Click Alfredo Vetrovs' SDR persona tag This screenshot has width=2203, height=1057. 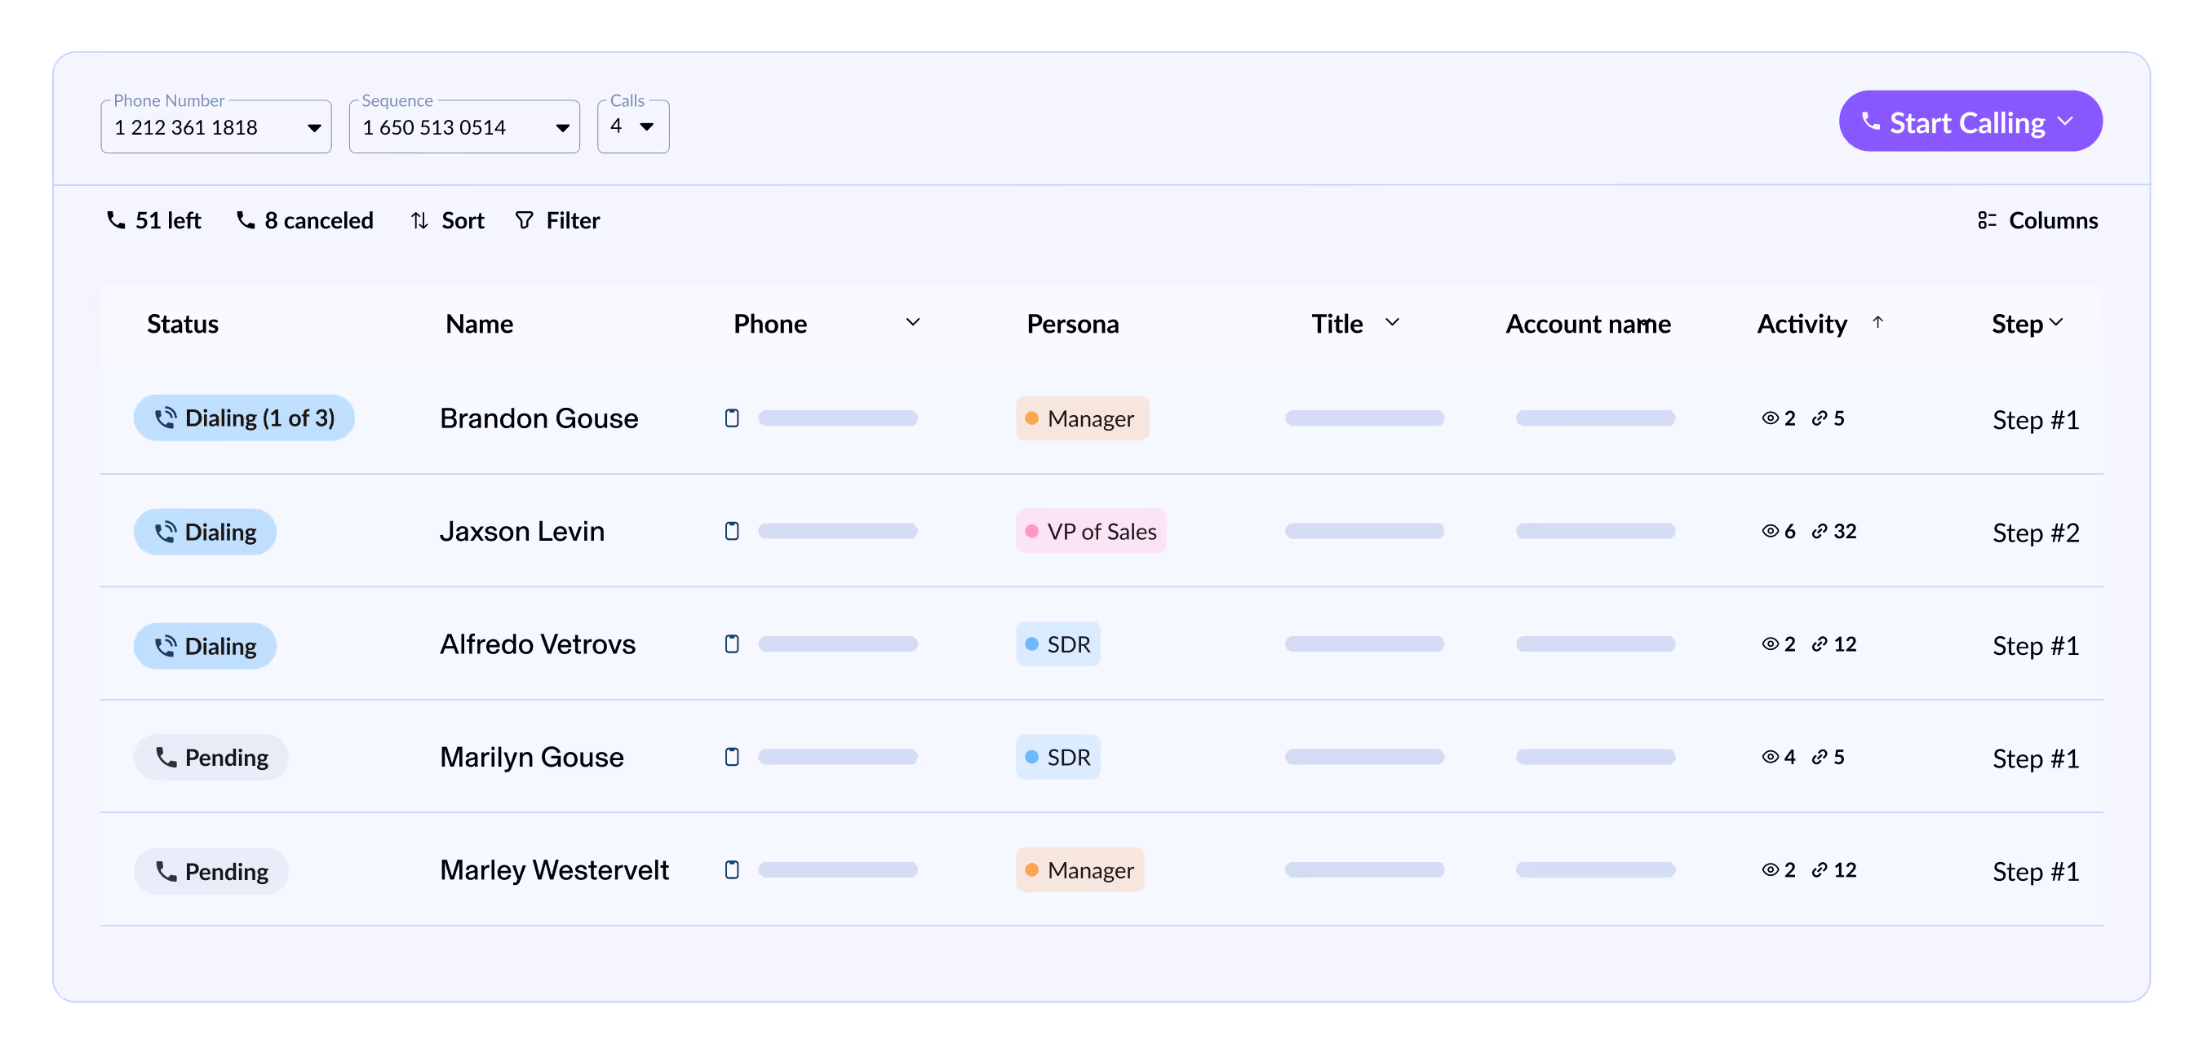point(1058,644)
